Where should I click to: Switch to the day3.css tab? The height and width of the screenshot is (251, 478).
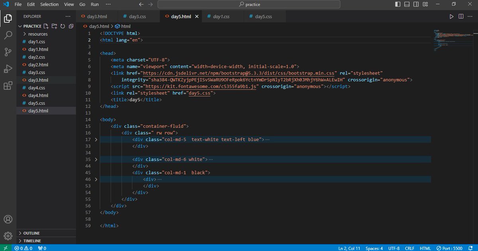click(137, 17)
